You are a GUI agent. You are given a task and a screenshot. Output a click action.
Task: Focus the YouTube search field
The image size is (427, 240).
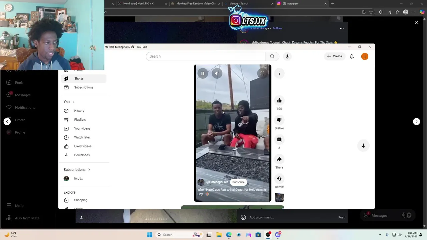pyautogui.click(x=205, y=56)
